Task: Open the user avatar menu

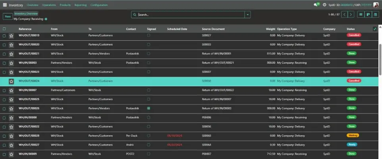Action: pyautogui.click(x=376, y=5)
